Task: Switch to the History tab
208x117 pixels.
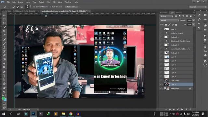Action: 179,13
